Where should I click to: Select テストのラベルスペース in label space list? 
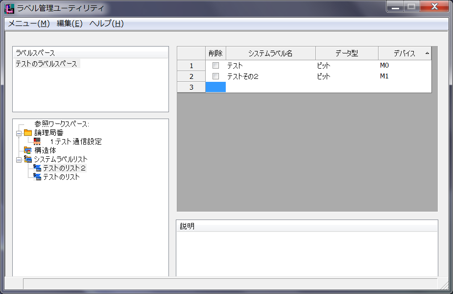pos(47,64)
